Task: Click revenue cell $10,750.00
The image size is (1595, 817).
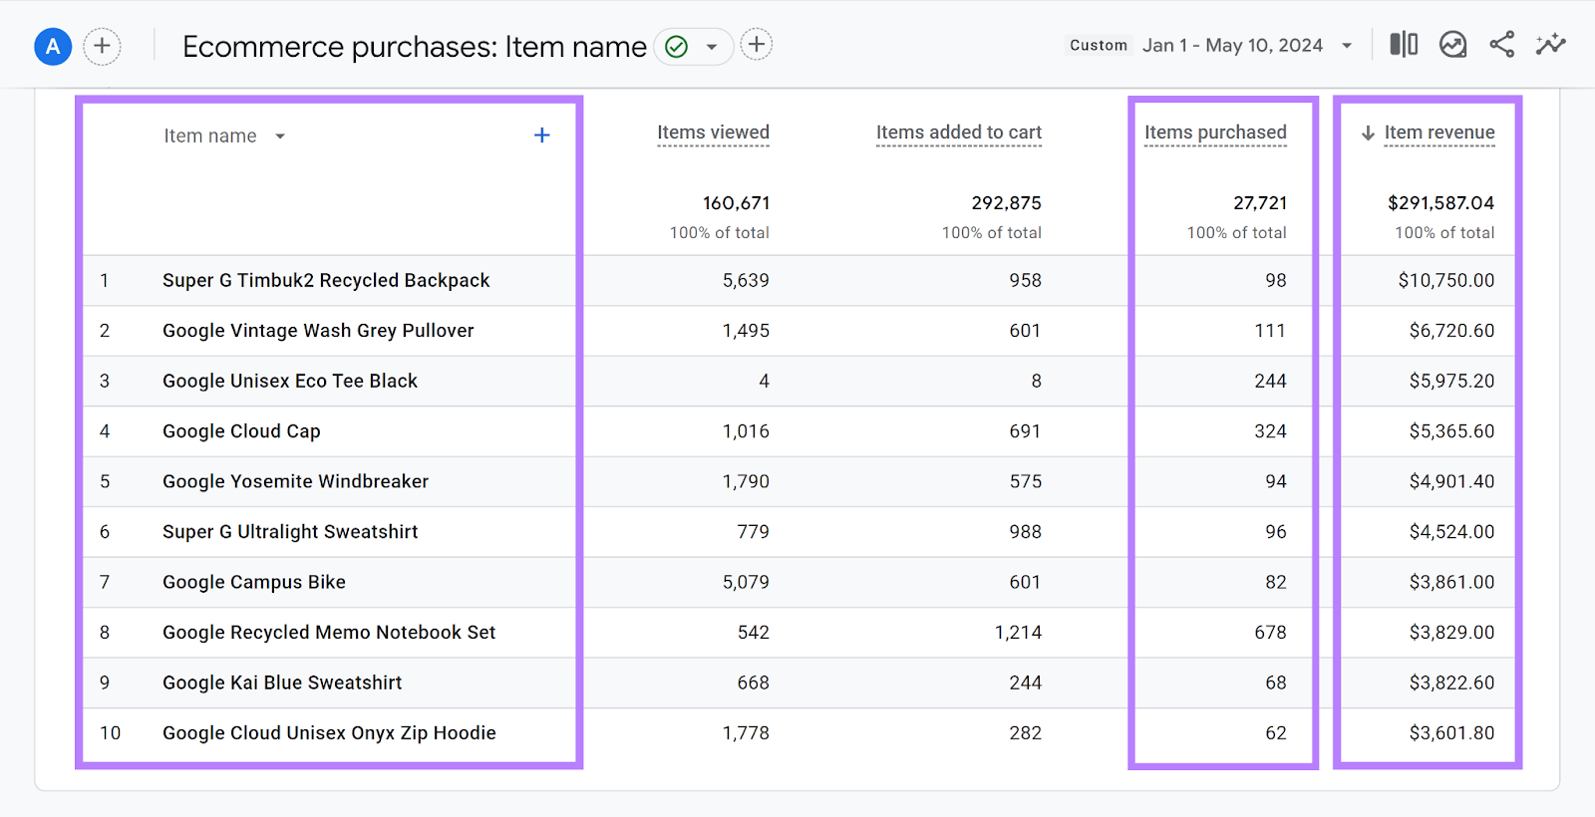Action: [1446, 281]
